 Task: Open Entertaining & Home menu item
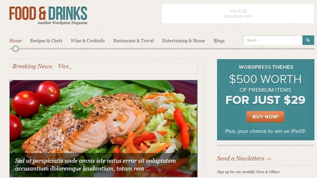pyautogui.click(x=184, y=41)
